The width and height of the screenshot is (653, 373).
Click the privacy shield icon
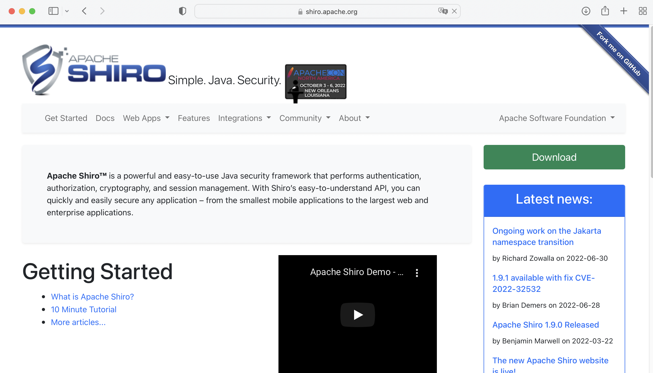pyautogui.click(x=182, y=11)
